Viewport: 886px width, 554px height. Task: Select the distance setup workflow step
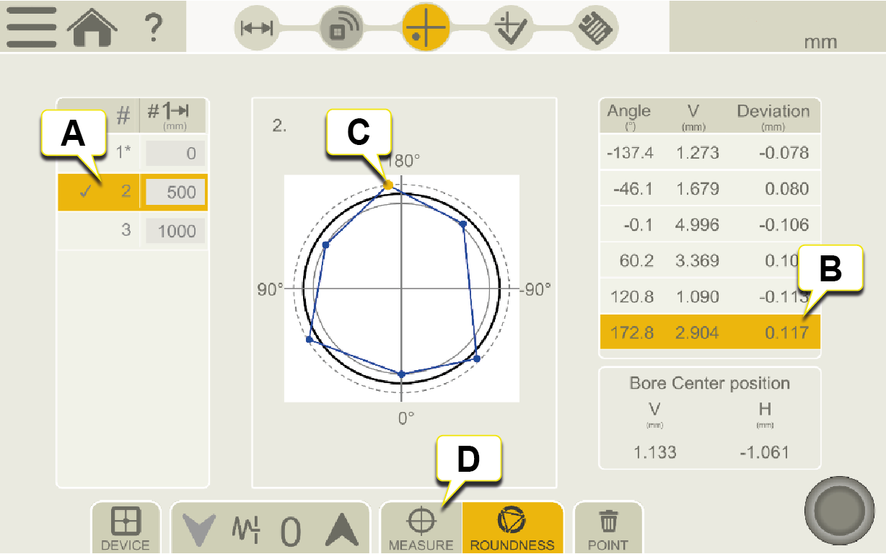coord(257,28)
